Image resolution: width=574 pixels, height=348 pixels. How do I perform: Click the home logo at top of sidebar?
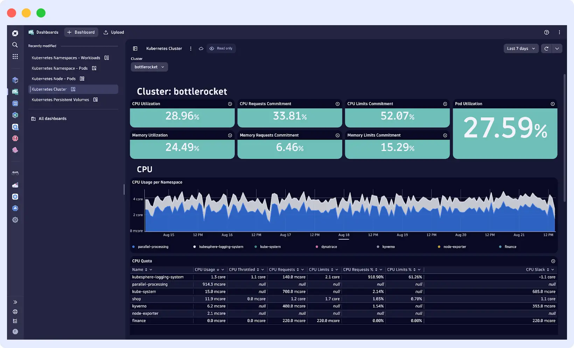[15, 32]
